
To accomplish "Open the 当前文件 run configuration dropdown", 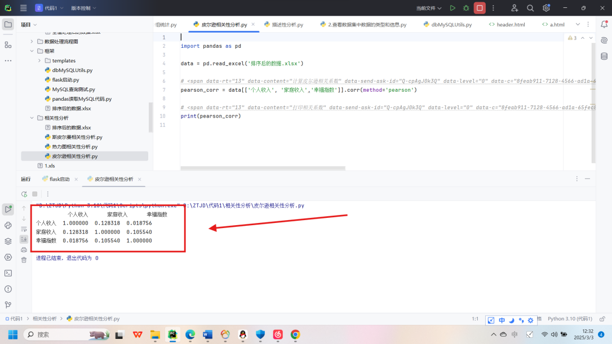I will point(428,8).
